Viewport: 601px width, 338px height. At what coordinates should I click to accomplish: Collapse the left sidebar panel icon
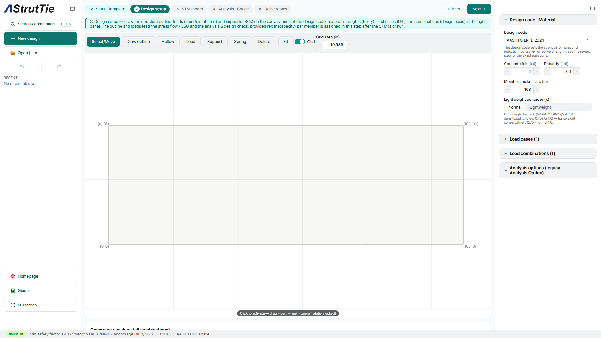pyautogui.click(x=73, y=9)
